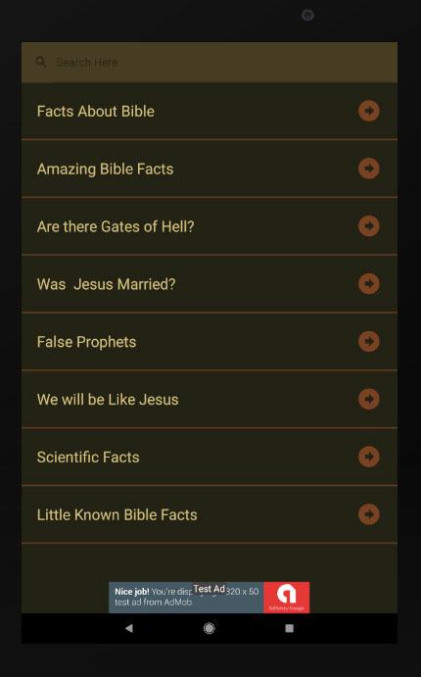Open the Facts About Bible entry

tap(210, 111)
